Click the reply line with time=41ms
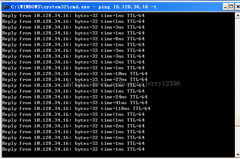This screenshot has width=240, height=159. tap(75, 103)
